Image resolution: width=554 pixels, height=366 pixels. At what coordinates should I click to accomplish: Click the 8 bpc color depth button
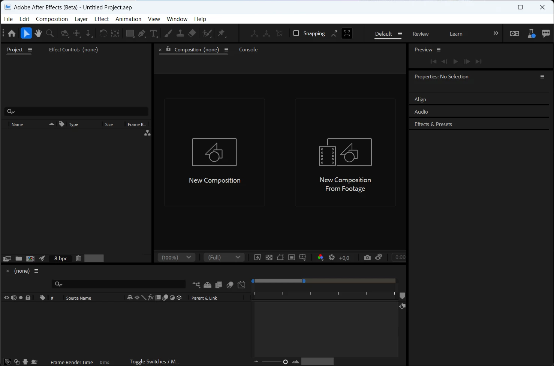click(x=61, y=258)
